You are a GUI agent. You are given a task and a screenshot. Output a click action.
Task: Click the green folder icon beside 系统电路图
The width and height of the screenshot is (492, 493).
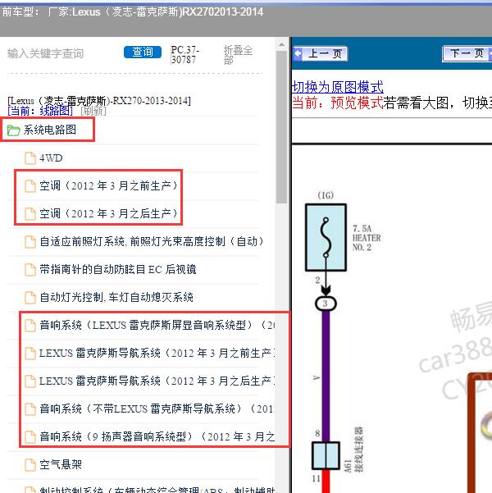pyautogui.click(x=13, y=130)
